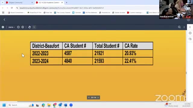Open the New Tab bookmark
Image resolution: width=193 pixels, height=108 pixels.
[x=48, y=13]
